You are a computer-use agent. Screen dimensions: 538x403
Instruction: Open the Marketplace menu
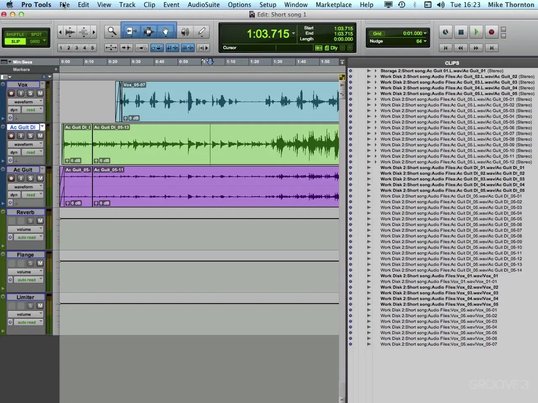[x=334, y=5]
